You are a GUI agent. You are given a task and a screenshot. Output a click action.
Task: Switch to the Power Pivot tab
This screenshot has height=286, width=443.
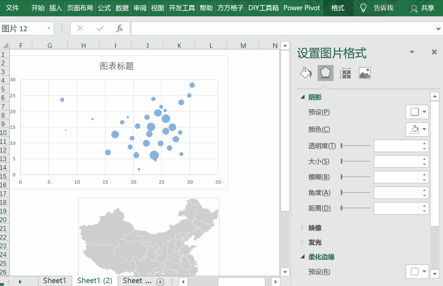click(x=302, y=8)
